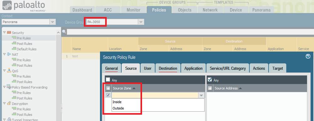
Task: Sort by the Source Zone column header
Action: [x=158, y=88]
